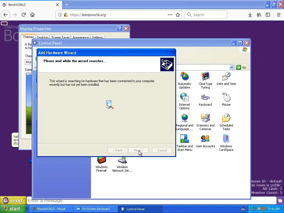Click Go button in Control Panel address bar
Image resolution: width=284 pixels, height=213 pixels.
(x=241, y=67)
